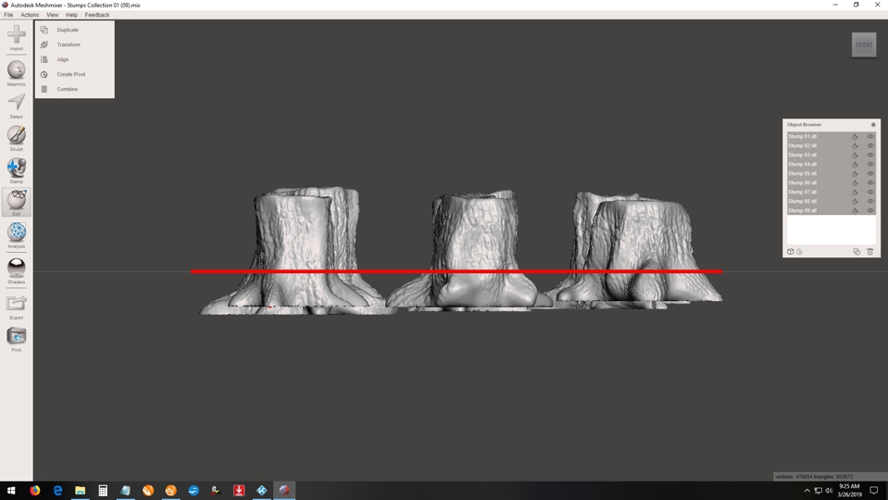
Task: Choose Duplicate in Edit submenu
Action: point(68,30)
